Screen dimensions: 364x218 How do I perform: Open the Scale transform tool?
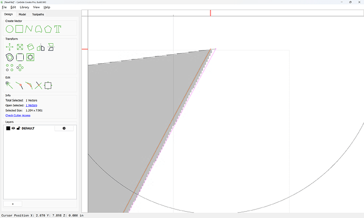[20, 47]
